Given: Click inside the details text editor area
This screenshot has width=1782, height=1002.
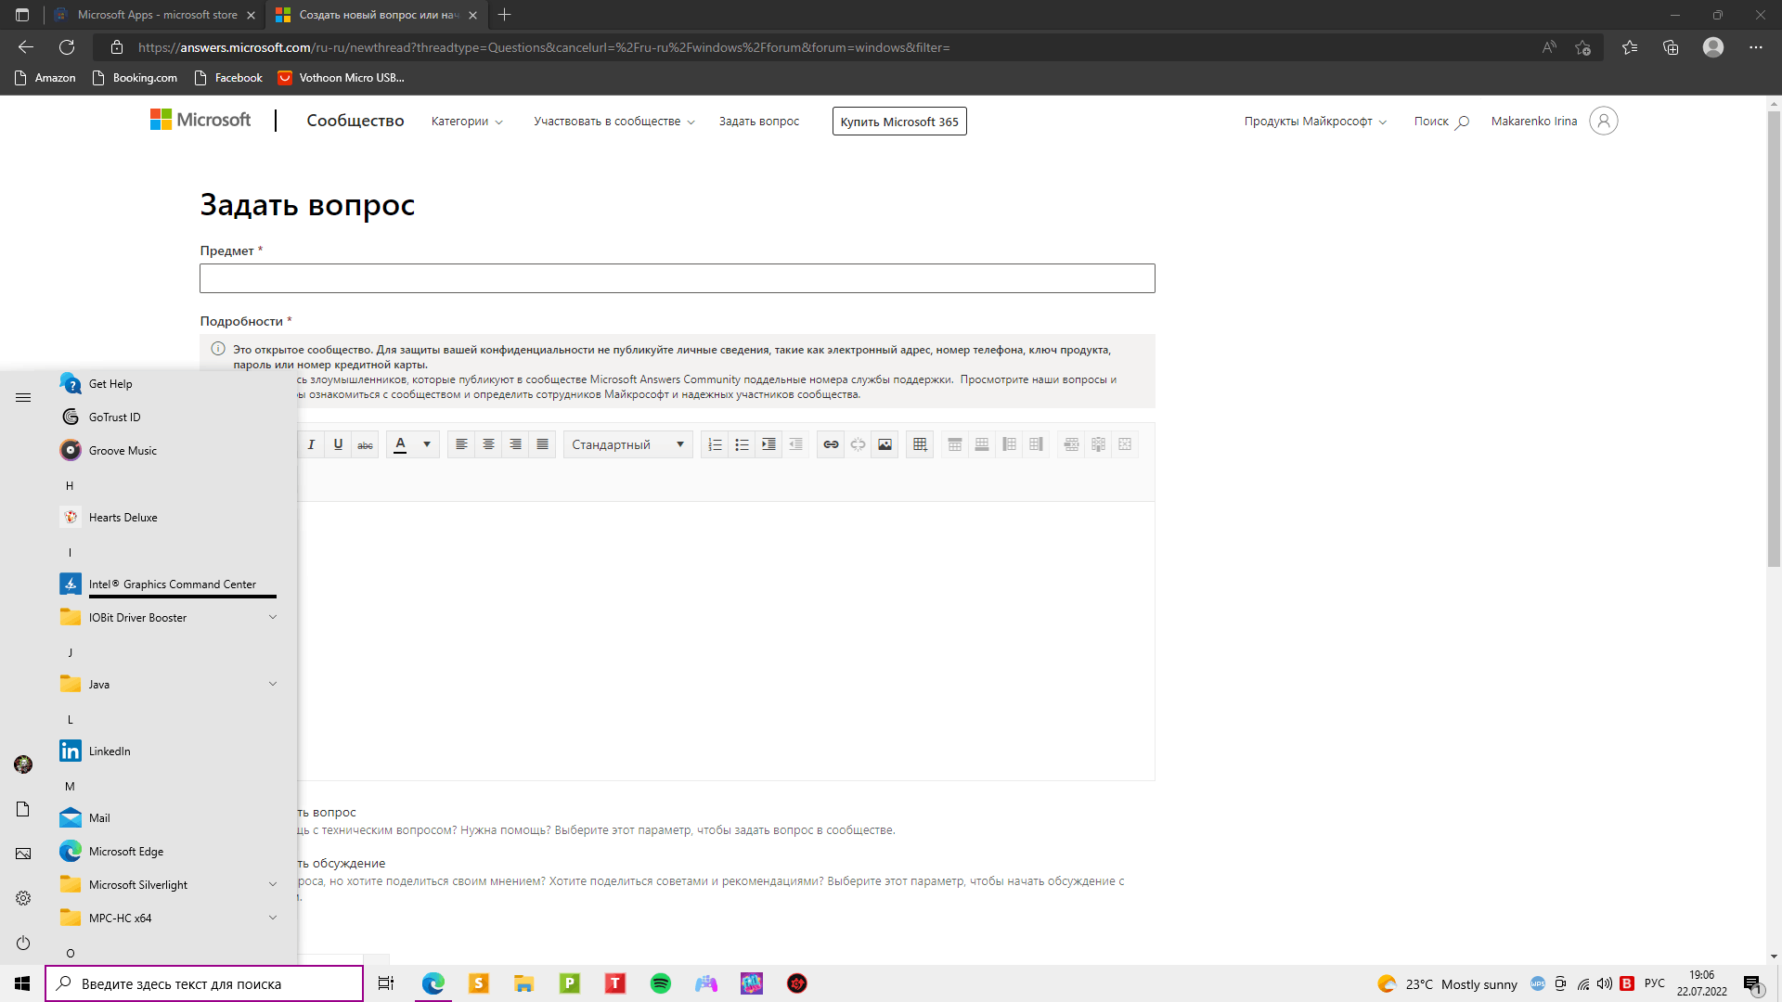Looking at the screenshot, I should click(x=726, y=640).
